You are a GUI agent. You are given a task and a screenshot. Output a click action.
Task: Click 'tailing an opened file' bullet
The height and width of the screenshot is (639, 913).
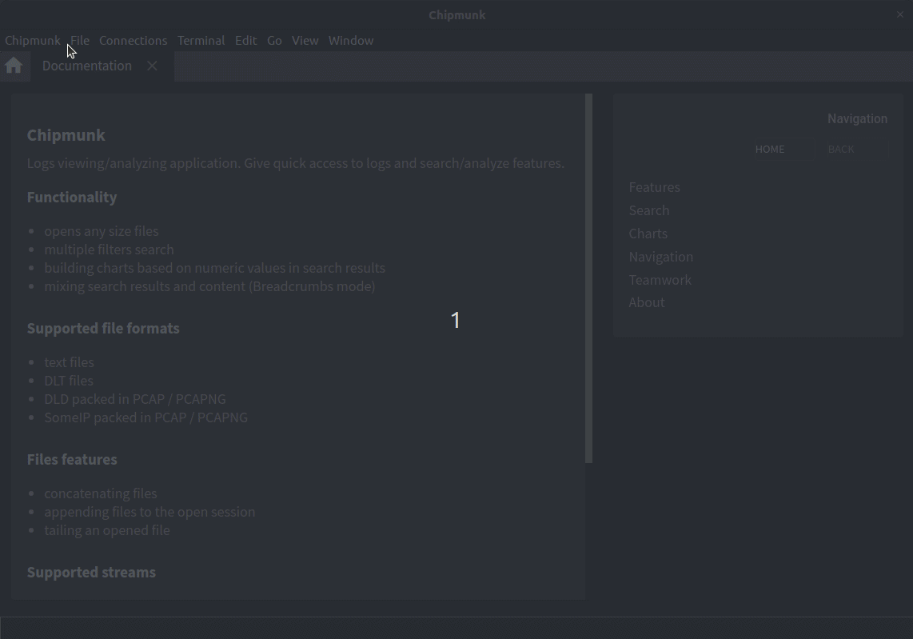click(107, 531)
